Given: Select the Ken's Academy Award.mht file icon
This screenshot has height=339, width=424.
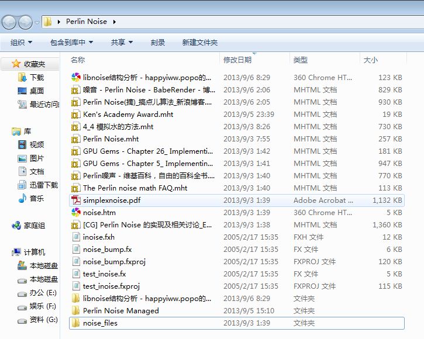Looking at the screenshot, I should (76, 115).
